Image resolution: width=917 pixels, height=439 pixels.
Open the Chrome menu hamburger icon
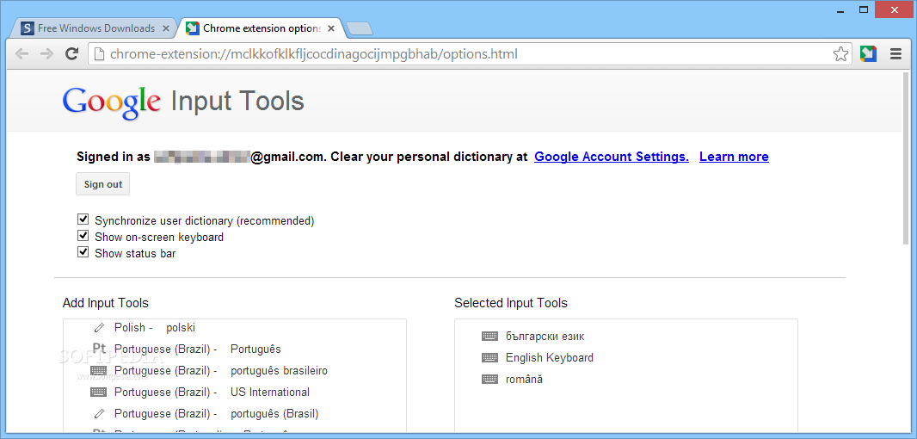896,54
